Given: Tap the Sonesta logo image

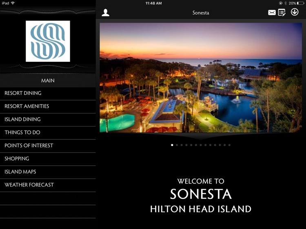Looking at the screenshot, I should coord(48,41).
